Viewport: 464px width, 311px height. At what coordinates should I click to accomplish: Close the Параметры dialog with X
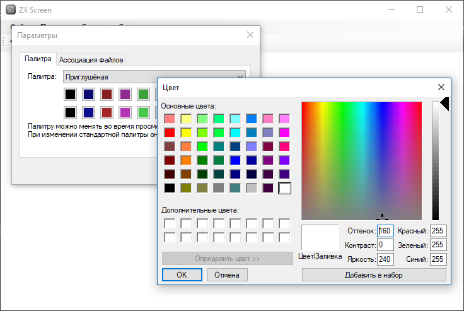pos(250,35)
